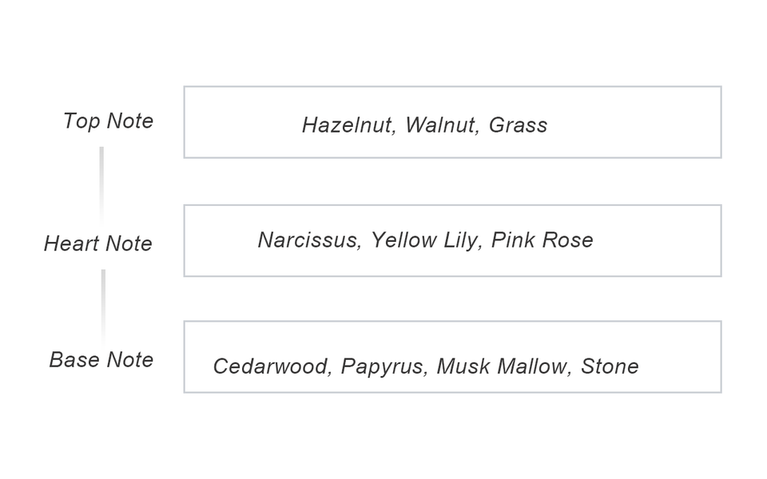
Task: Click the Top Note label
Action: point(108,121)
